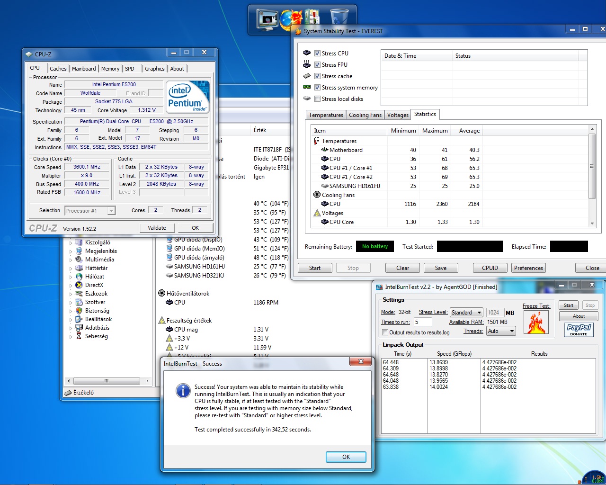606x485 pixels.
Task: Open the Processor #1 selection dropdown in CPU-Z
Action: coord(90,211)
